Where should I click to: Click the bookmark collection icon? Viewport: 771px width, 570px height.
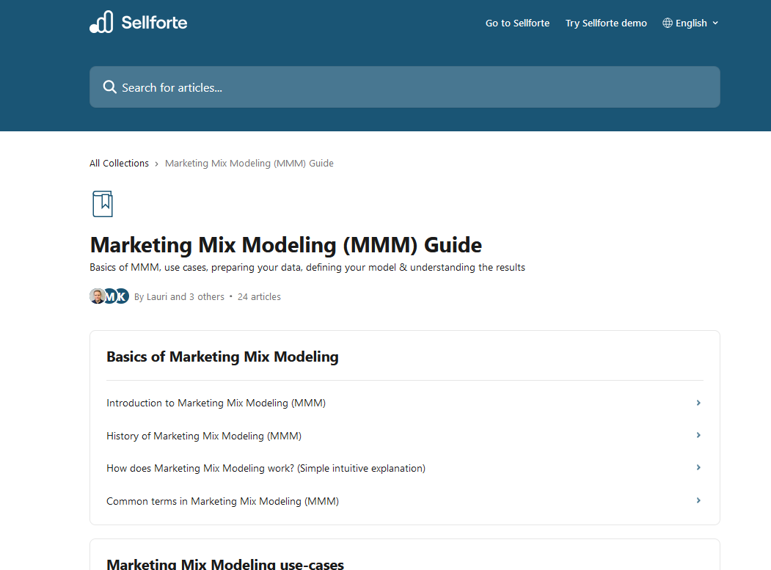click(x=103, y=204)
